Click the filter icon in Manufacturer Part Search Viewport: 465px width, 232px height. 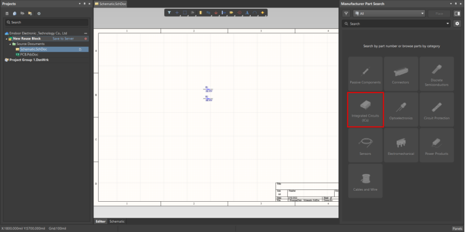pos(346,14)
